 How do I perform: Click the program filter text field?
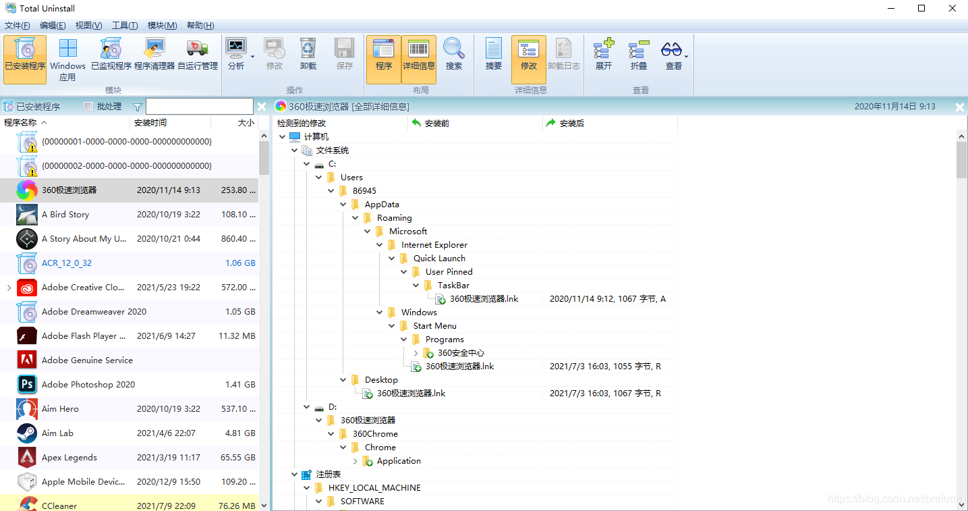pos(200,107)
